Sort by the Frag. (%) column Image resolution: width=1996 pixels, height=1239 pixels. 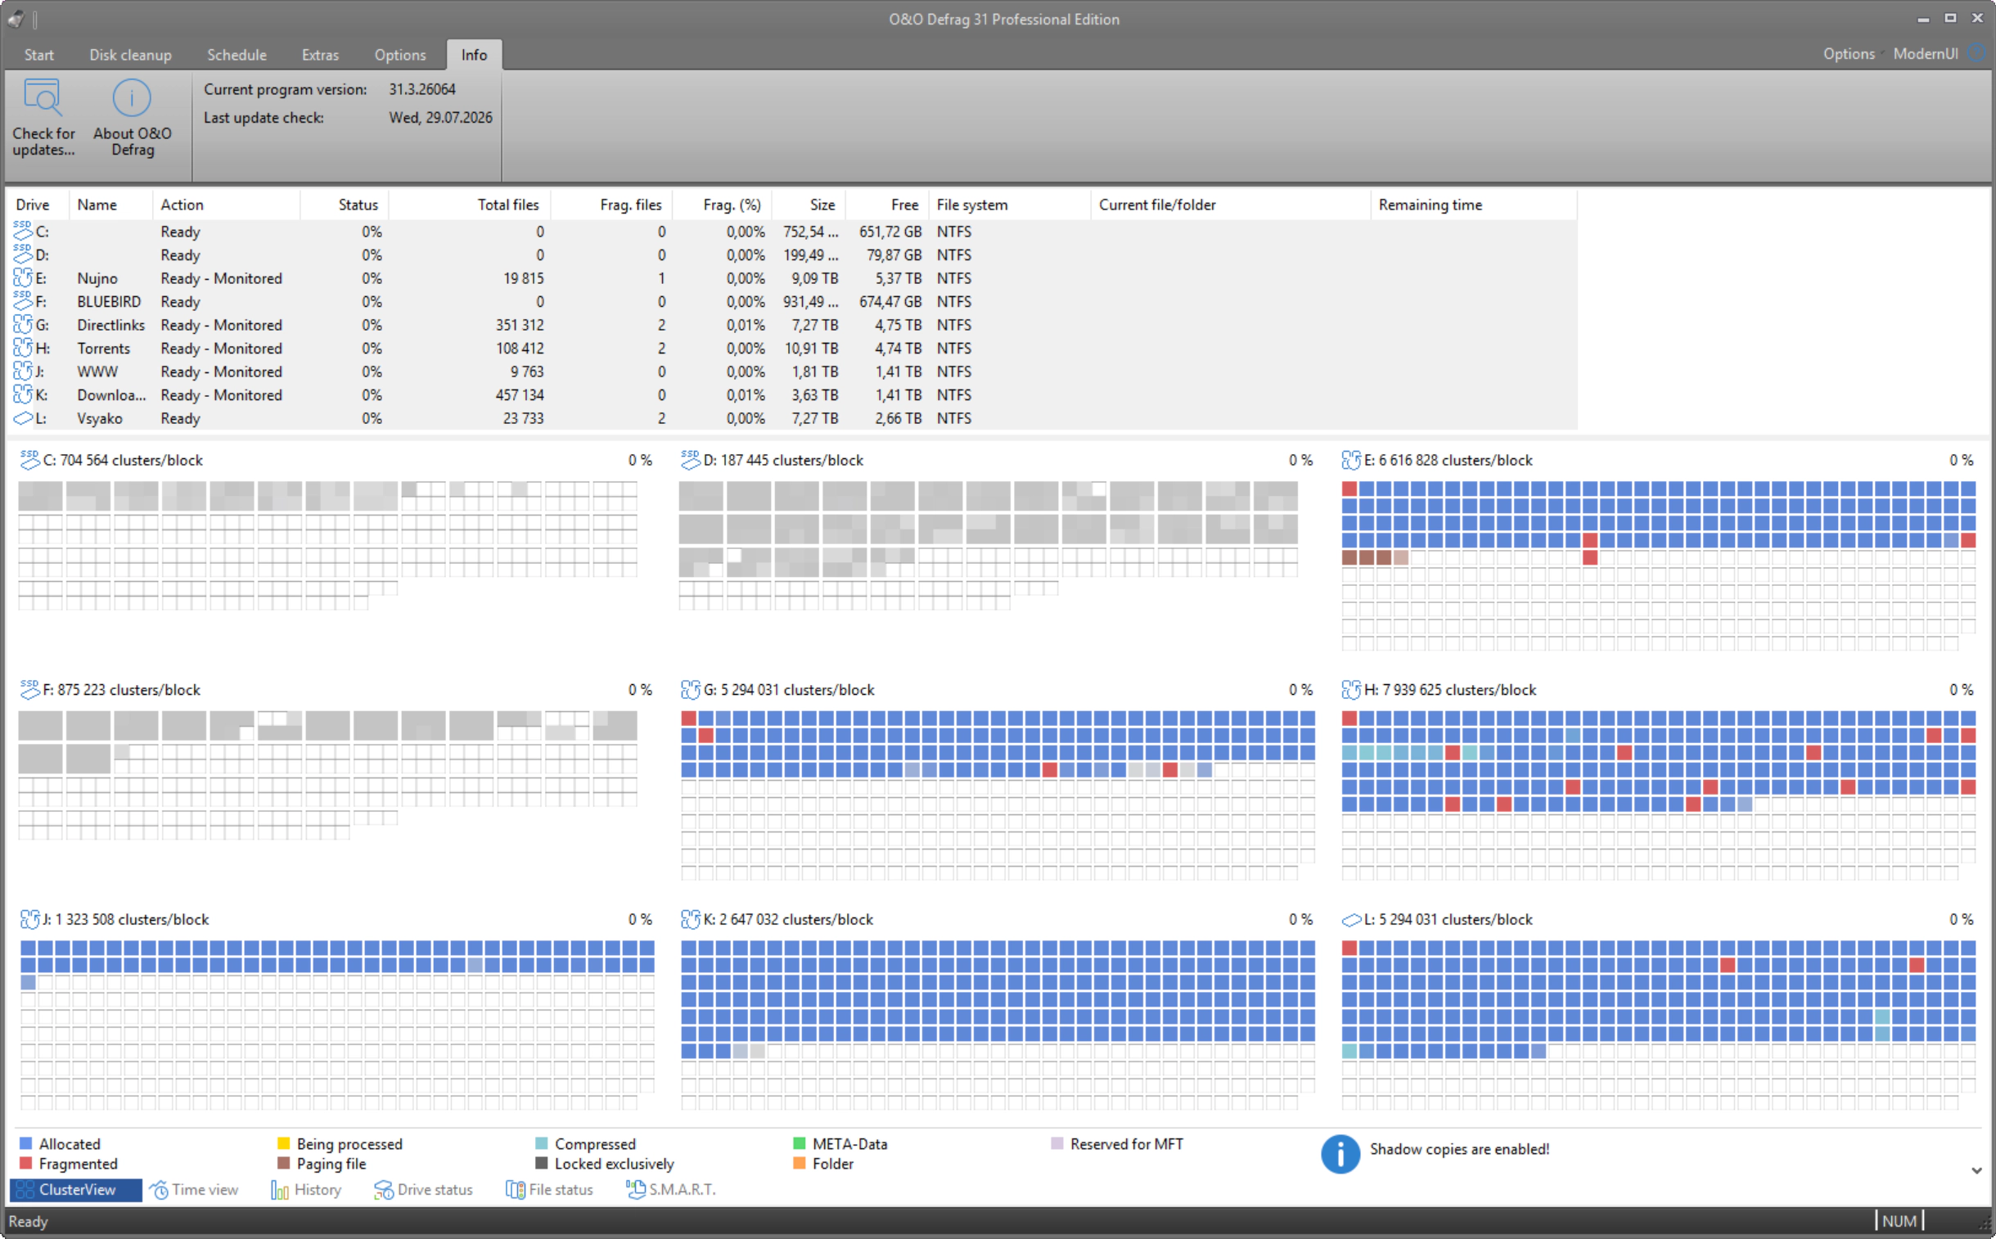(x=722, y=204)
